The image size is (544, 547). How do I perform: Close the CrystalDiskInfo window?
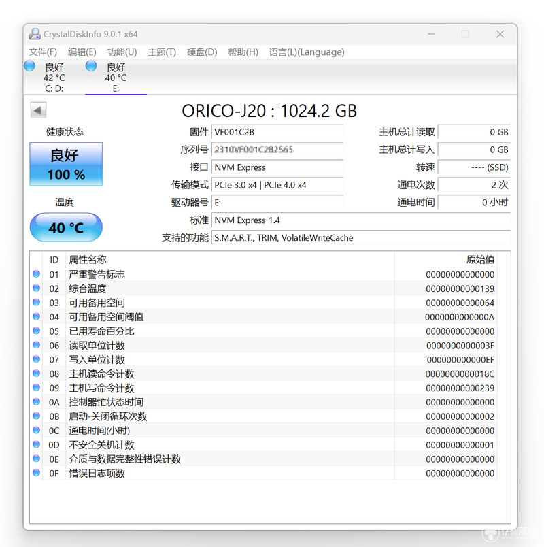pyautogui.click(x=500, y=34)
